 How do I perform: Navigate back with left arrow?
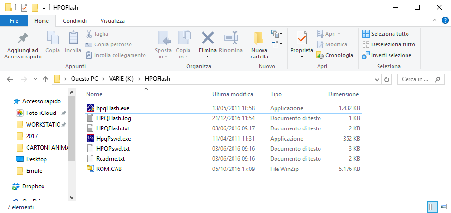[x=10, y=79]
